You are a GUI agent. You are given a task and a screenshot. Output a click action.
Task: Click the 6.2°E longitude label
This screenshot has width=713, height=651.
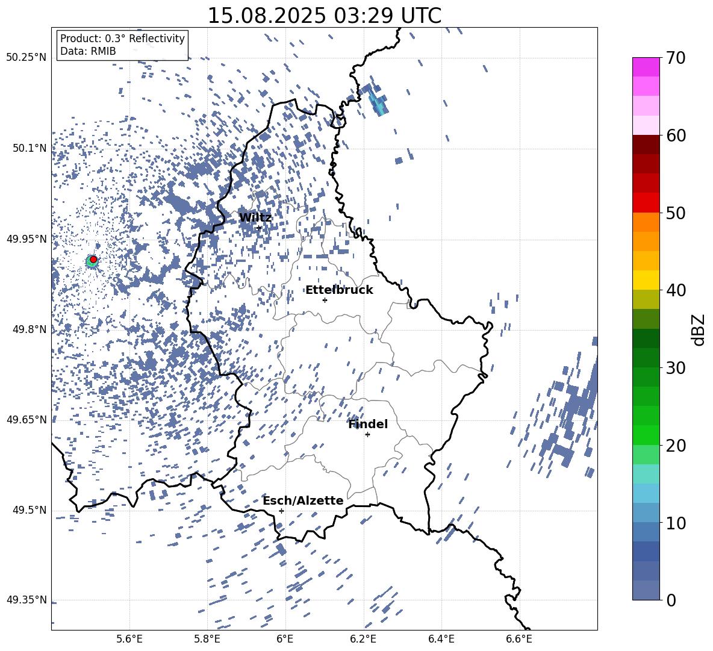(363, 639)
